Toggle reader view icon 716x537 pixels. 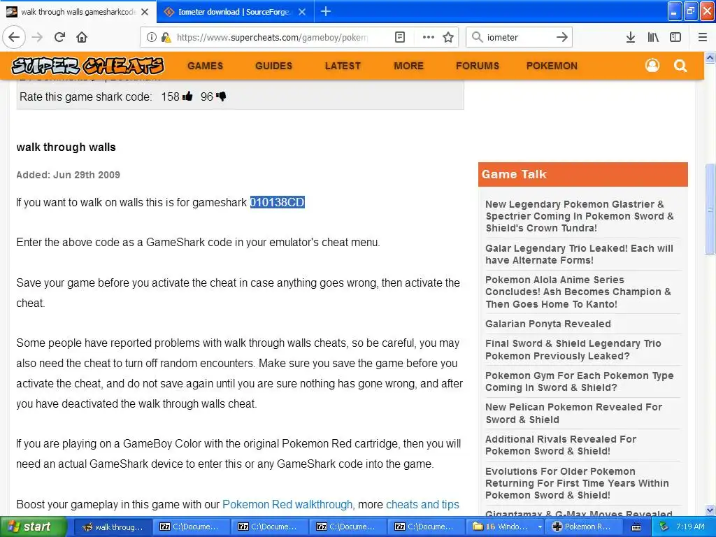(400, 37)
